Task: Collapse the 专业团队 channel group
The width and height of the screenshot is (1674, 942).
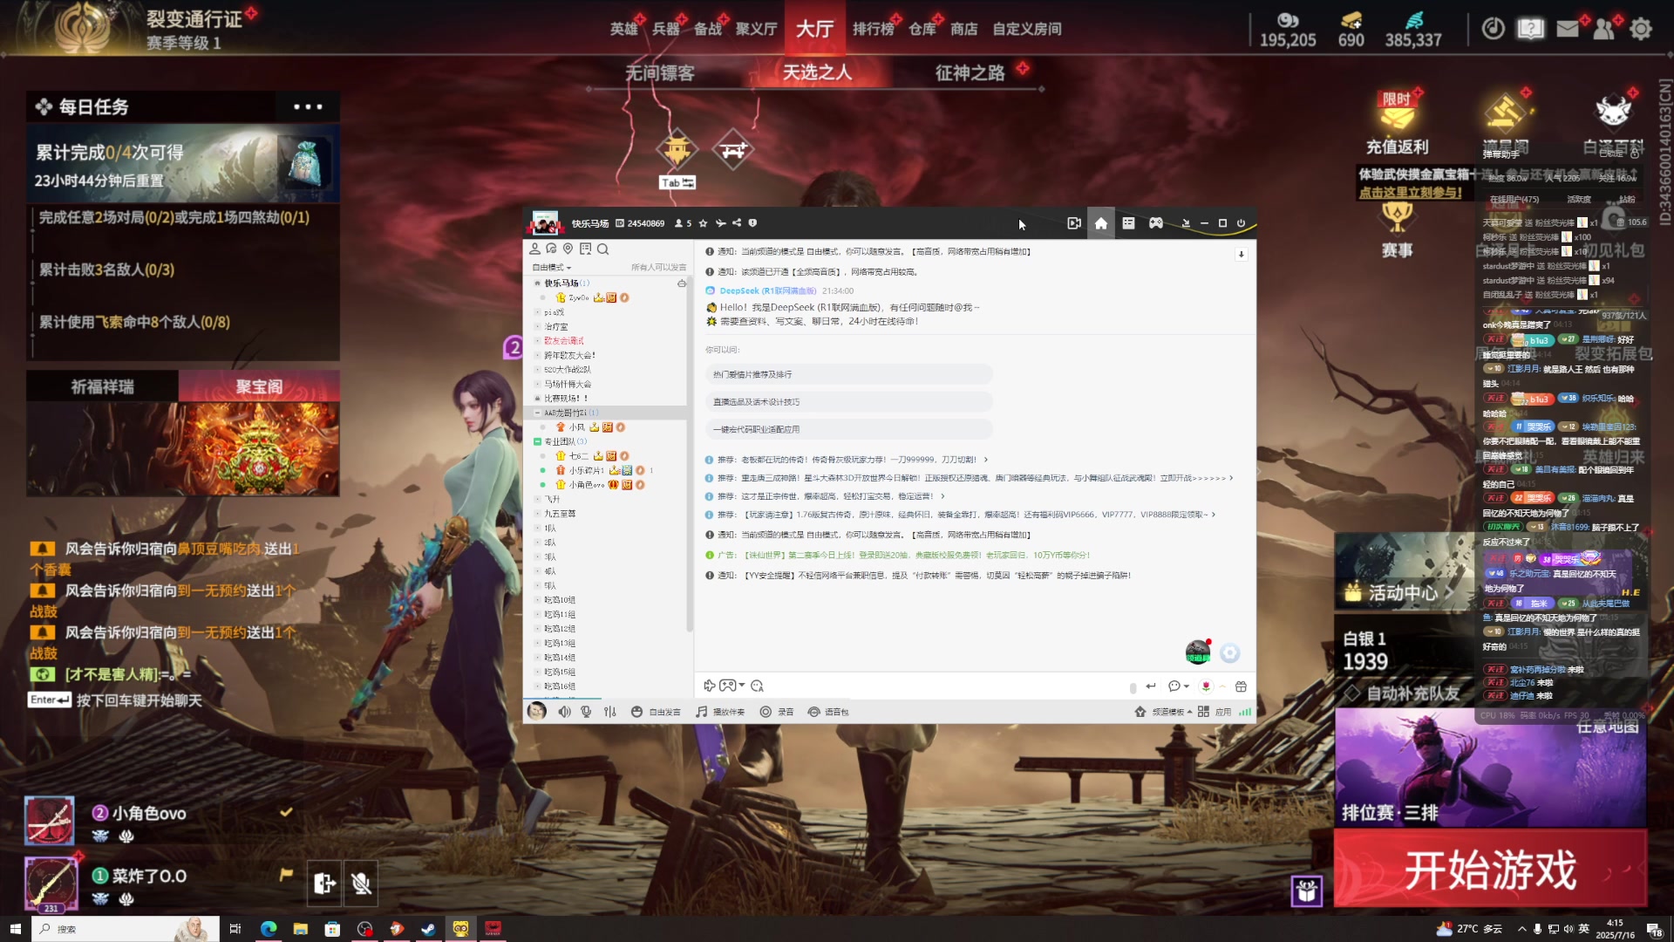Action: 538,441
